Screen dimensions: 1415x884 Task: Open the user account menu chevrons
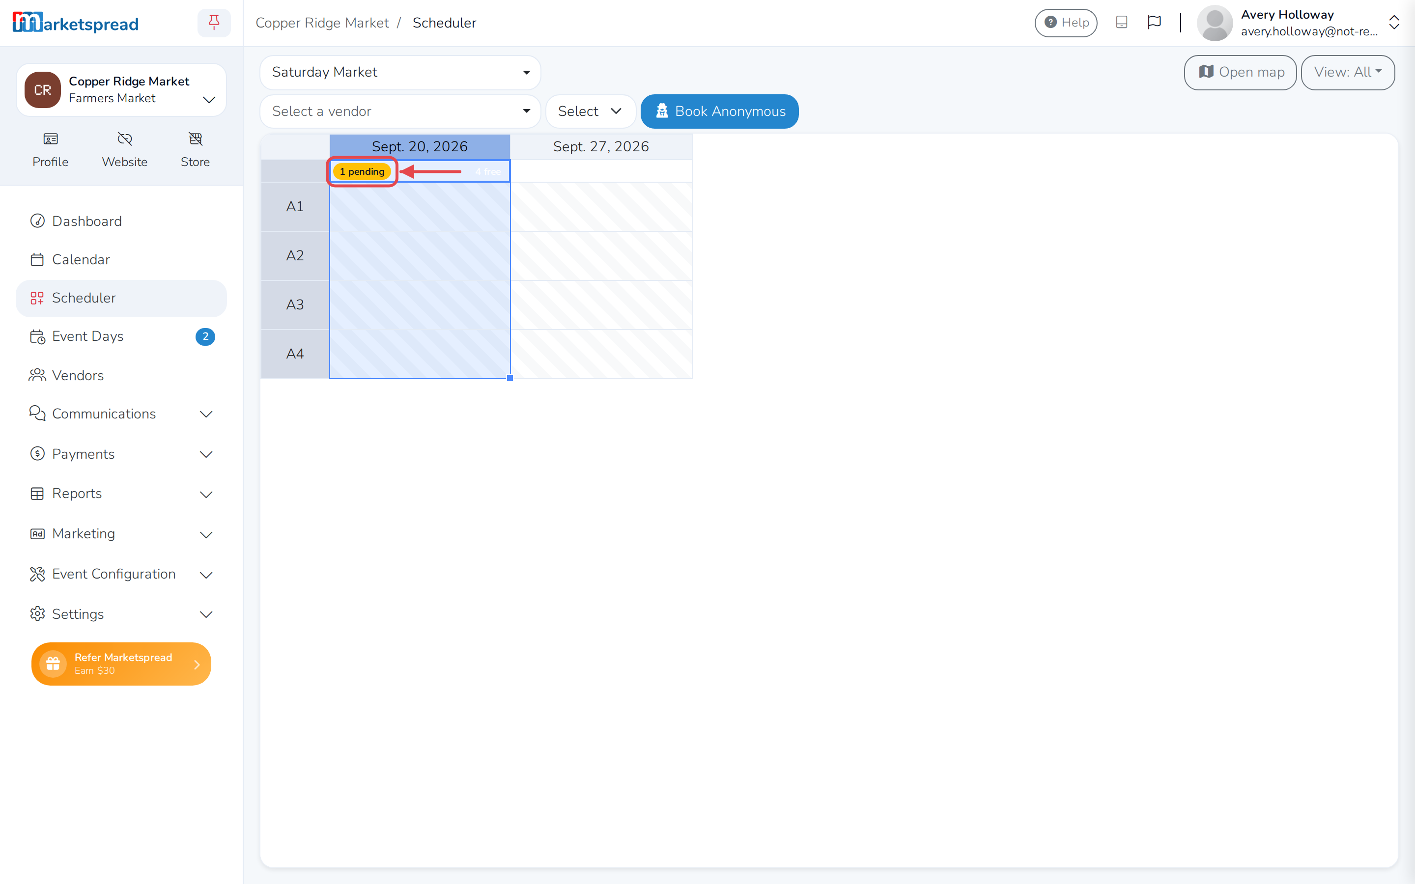1394,23
